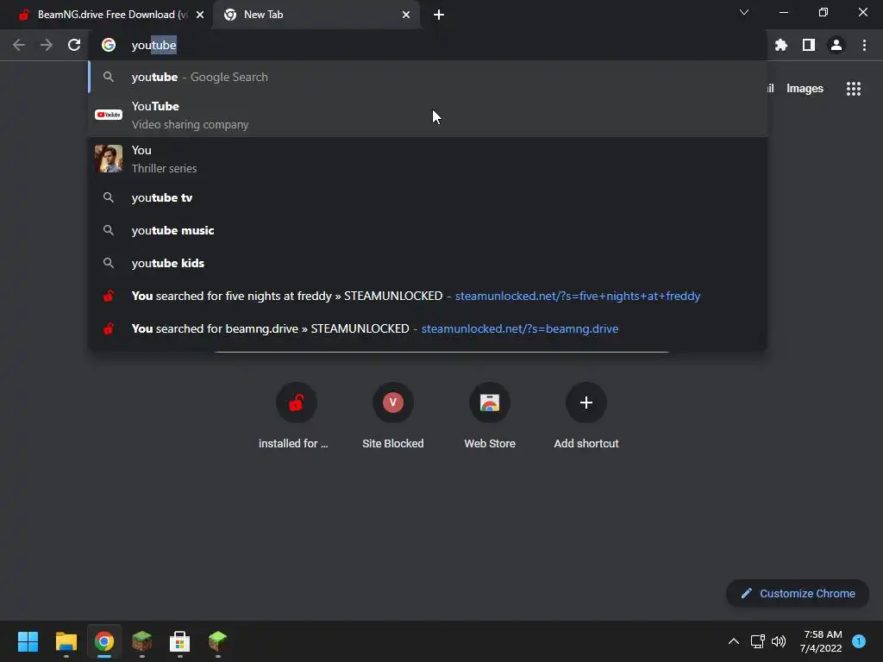Click the Chrome taskbar icon
The image size is (883, 662).
tap(104, 641)
